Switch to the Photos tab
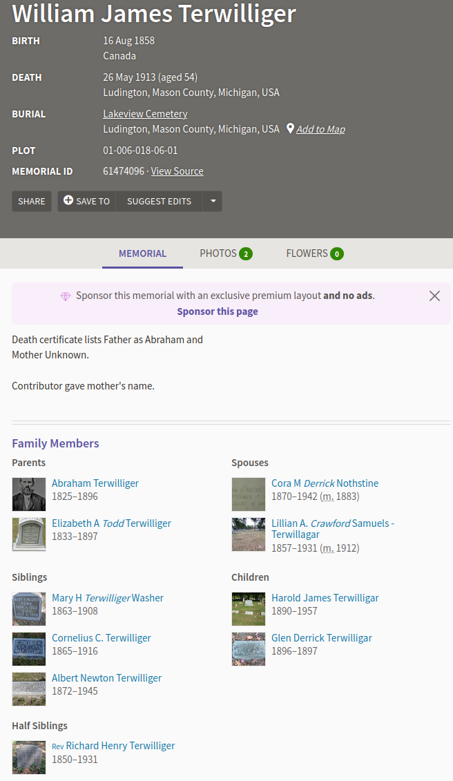The height and width of the screenshot is (781, 453). 226,253
